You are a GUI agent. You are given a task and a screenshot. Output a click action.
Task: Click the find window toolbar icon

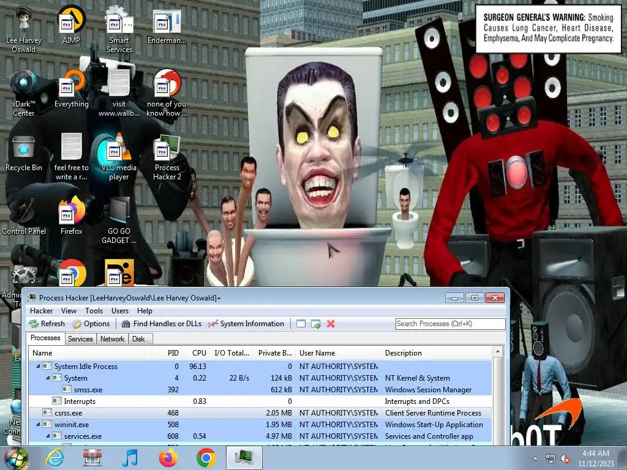click(x=301, y=324)
